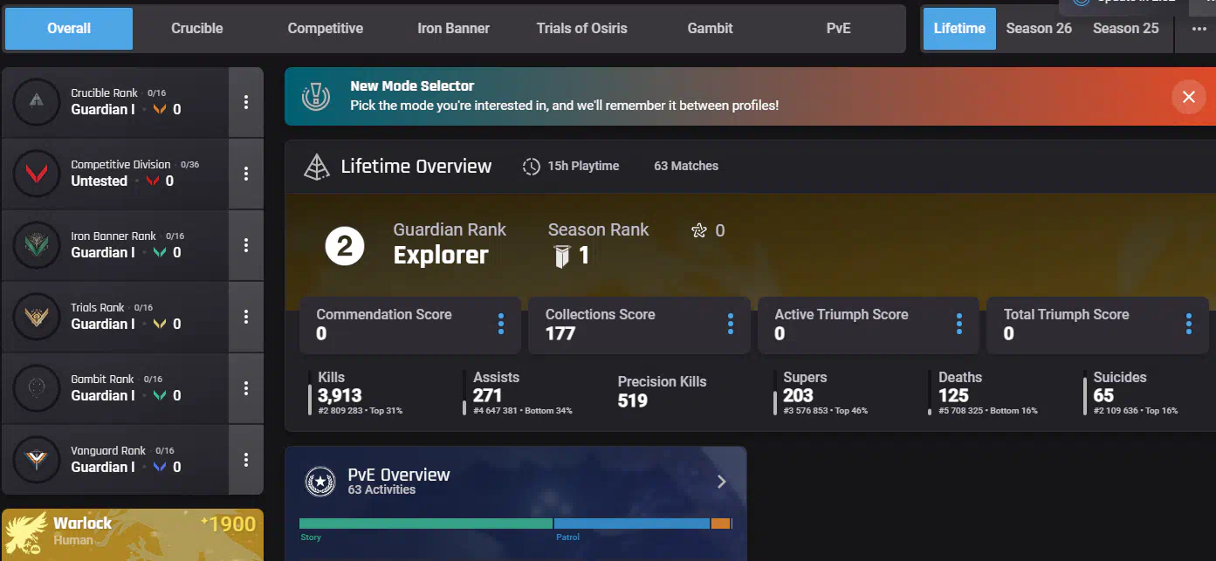The height and width of the screenshot is (561, 1216).
Task: Open Total Triumph Score options menu
Action: pos(1189,325)
